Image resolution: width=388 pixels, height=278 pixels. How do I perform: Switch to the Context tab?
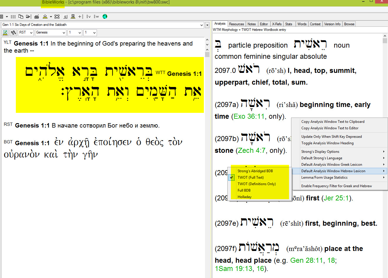tap(315, 24)
